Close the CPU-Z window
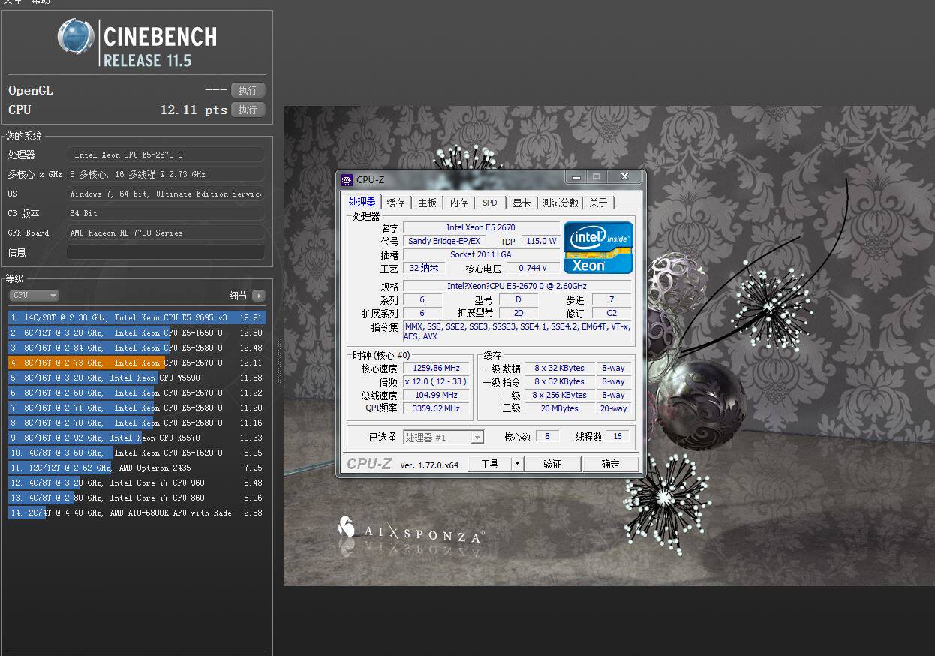Viewport: 935px width, 656px height. [x=624, y=177]
